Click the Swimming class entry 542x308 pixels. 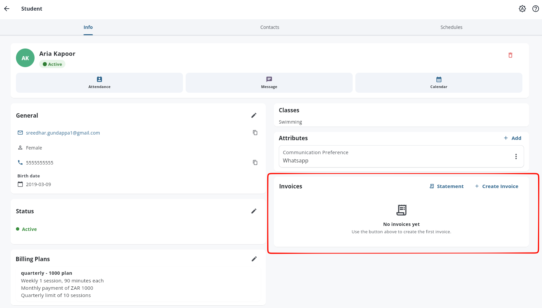pos(290,122)
